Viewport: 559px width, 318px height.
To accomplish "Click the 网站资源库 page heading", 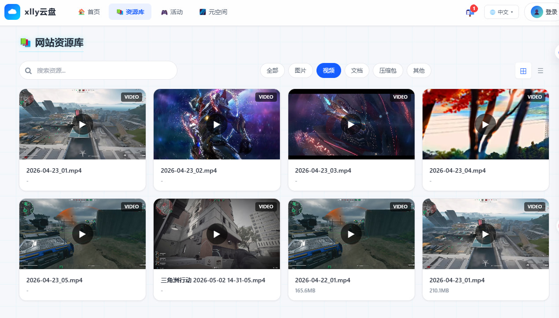I will 59,43.
